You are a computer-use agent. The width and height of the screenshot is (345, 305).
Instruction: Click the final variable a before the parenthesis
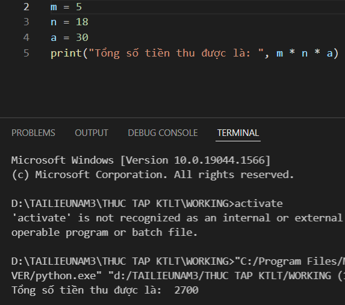click(329, 54)
